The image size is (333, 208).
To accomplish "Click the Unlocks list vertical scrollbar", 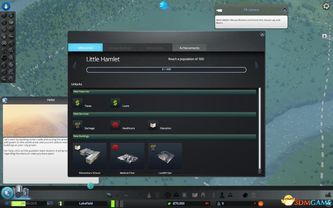I will pyautogui.click(x=259, y=131).
